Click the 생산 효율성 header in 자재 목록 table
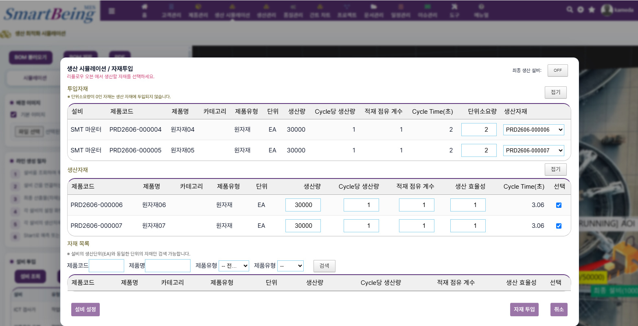The height and width of the screenshot is (326, 638). [x=521, y=282]
